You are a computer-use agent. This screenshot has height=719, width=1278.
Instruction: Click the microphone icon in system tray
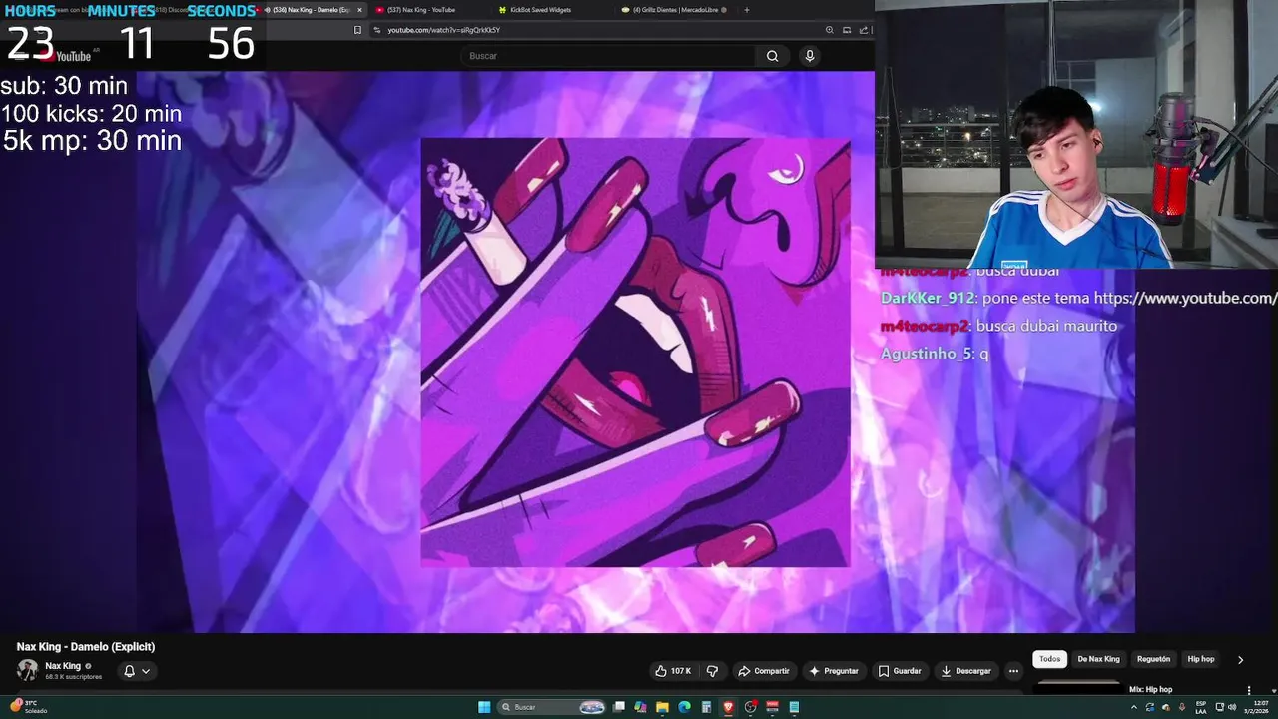1183,707
